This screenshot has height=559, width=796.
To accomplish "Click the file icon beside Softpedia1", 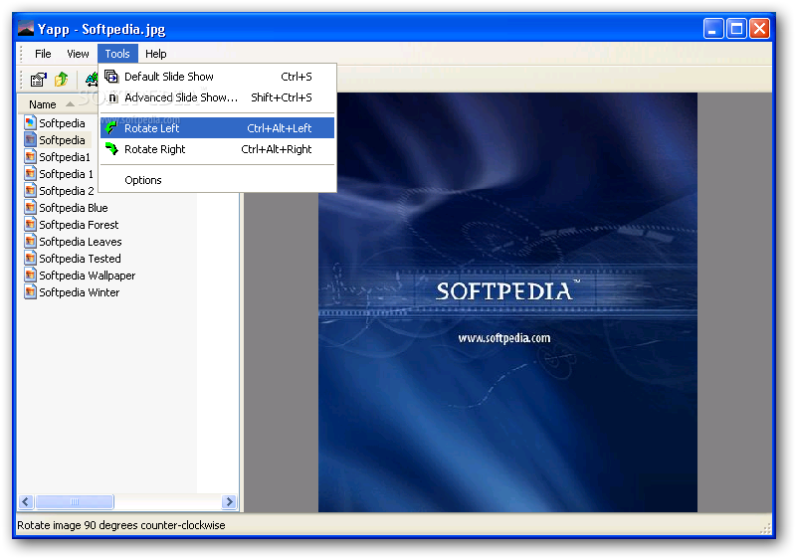I will point(31,157).
